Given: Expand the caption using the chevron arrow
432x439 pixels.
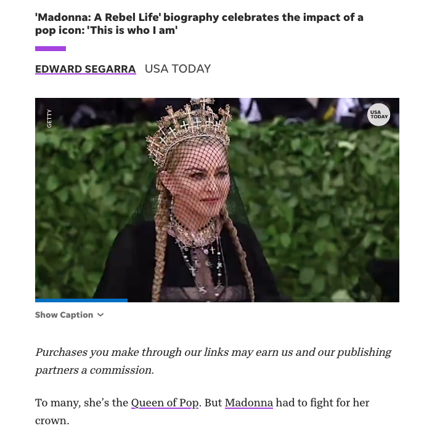Looking at the screenshot, I should pyautogui.click(x=100, y=315).
